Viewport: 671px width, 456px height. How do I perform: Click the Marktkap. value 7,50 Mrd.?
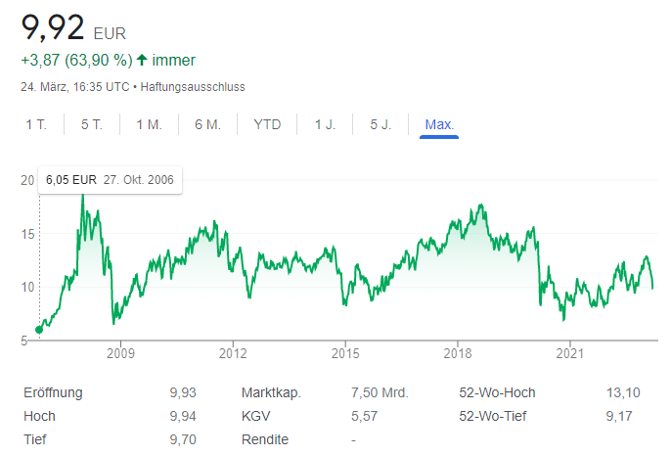tap(380, 393)
